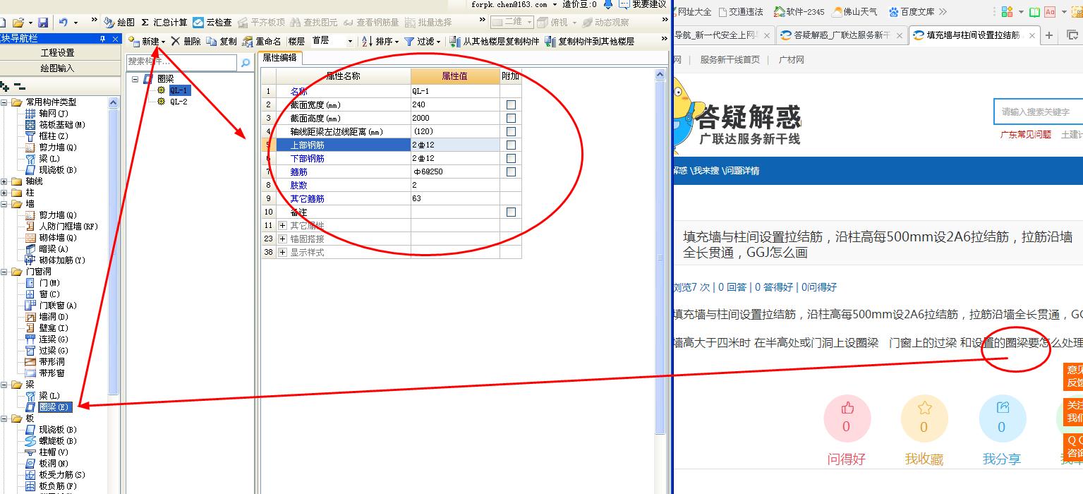This screenshot has height=494, width=1083.
Task: Toggle the 箍筋 附加 checkbox
Action: pyautogui.click(x=511, y=171)
